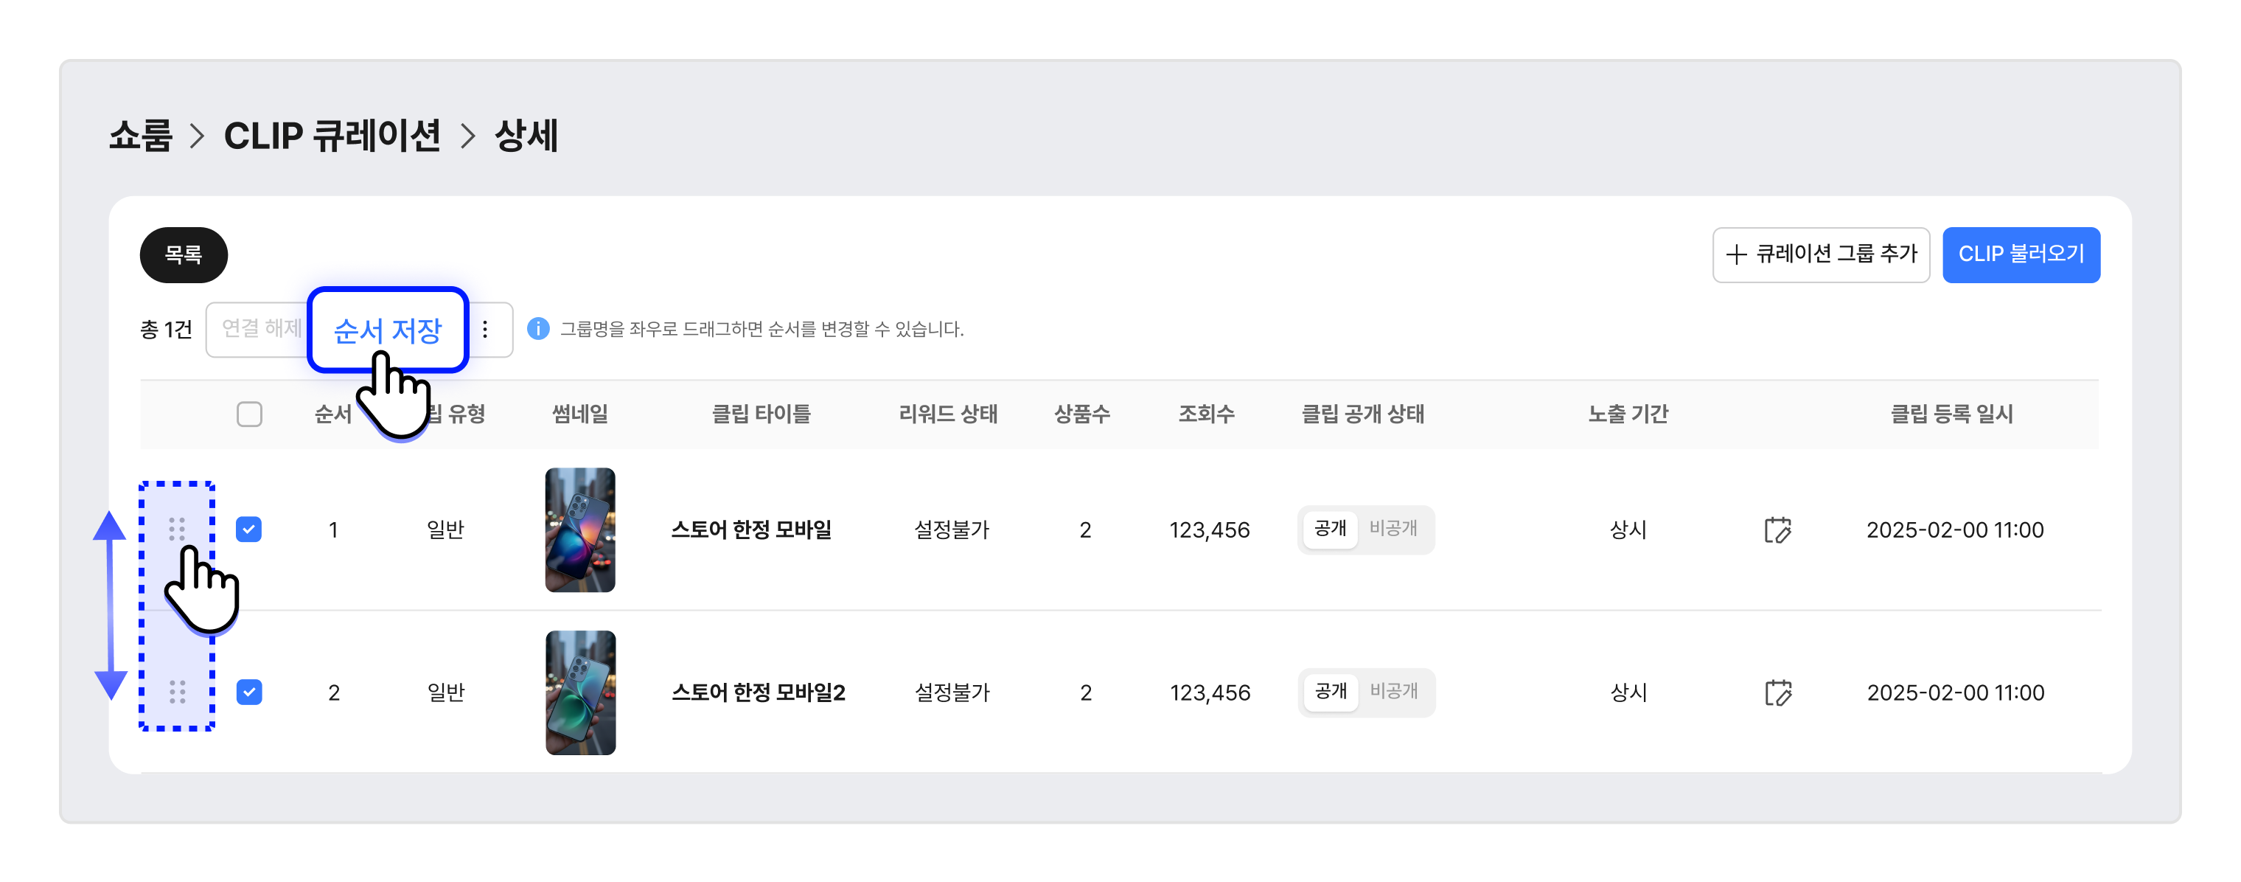This screenshot has height=882, width=2241.
Task: Click the CLIP 불러오기 button
Action: point(2021,254)
